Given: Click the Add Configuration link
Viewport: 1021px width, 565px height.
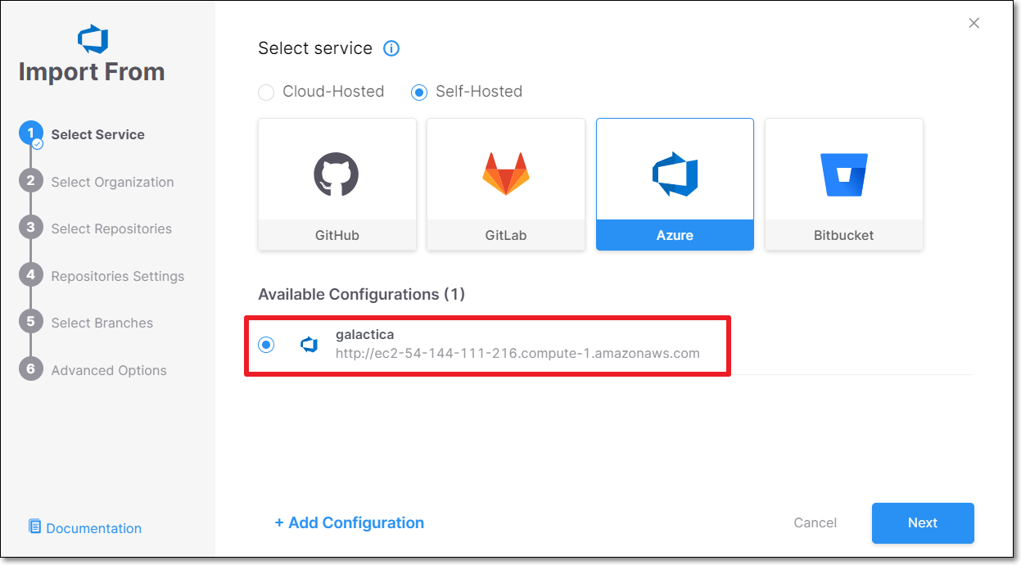Looking at the screenshot, I should click(x=350, y=522).
